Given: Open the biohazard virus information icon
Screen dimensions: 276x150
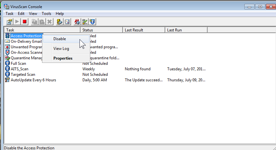Looking at the screenshot, I should click(x=77, y=22).
